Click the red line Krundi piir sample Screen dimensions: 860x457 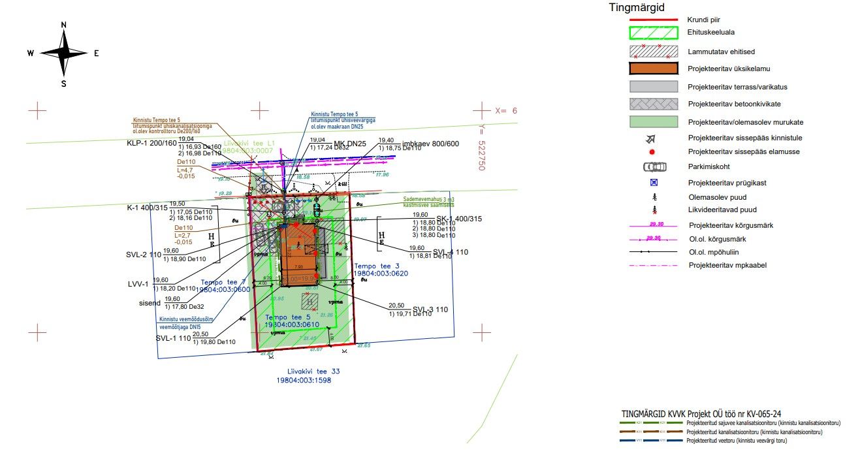654,20
